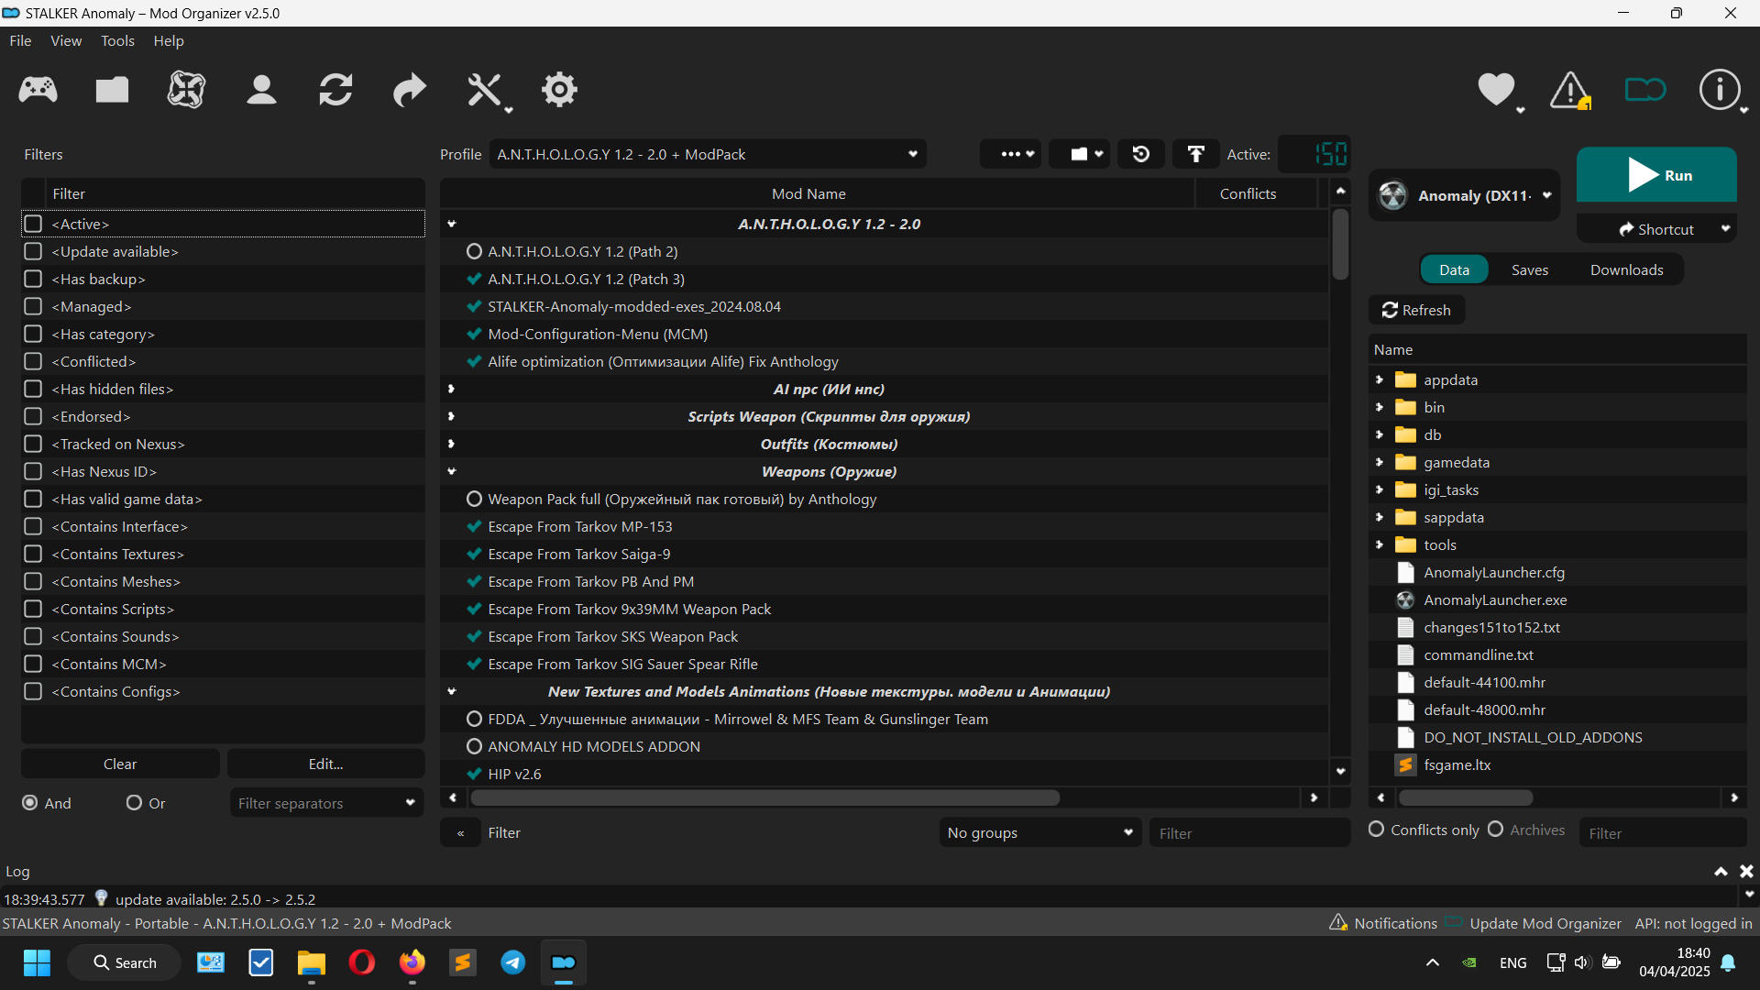Viewport: 1760px width, 990px height.
Task: Open the notifications warning triangle icon
Action: pos(1570,90)
